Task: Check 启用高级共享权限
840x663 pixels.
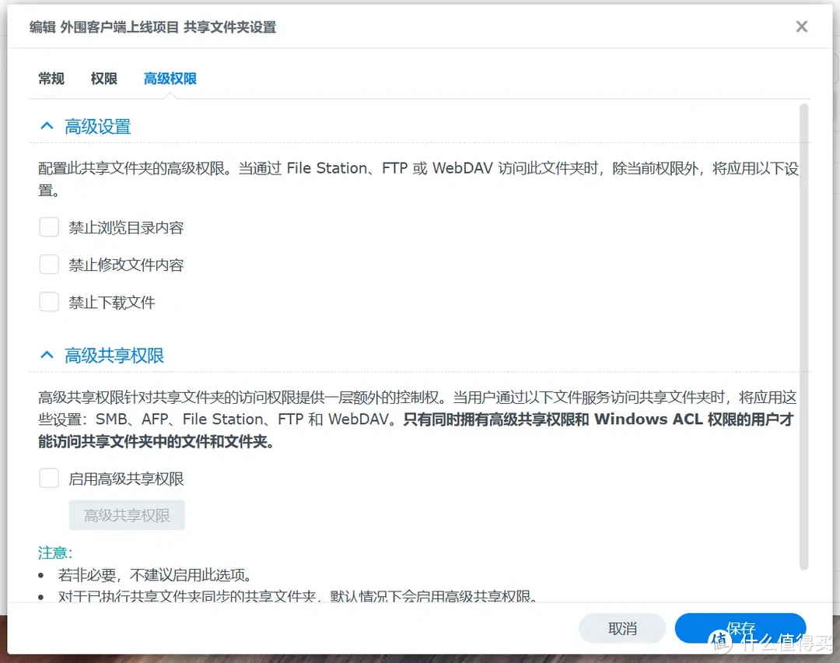Action: click(x=49, y=478)
